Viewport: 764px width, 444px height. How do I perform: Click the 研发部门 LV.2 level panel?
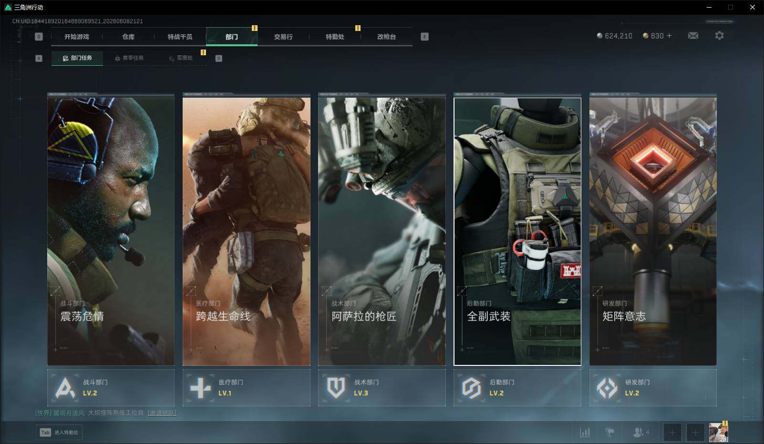(x=653, y=388)
